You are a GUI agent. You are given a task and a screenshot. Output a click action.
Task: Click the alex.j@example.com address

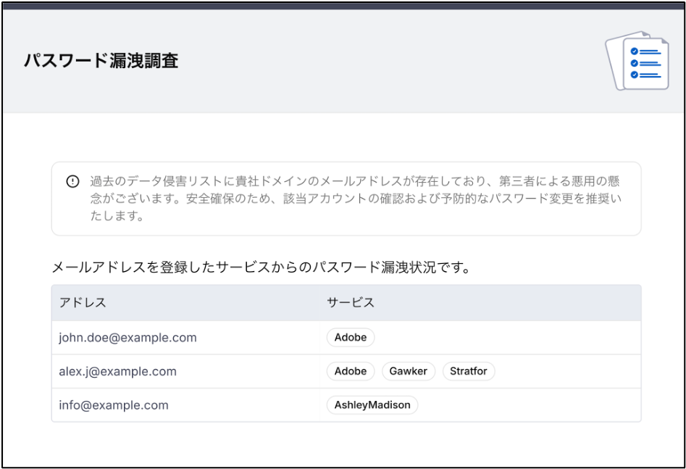[117, 371]
